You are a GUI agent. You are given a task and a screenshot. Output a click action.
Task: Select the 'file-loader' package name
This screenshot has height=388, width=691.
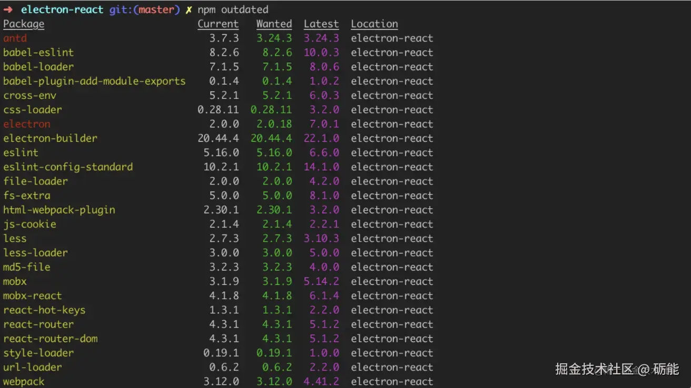[x=35, y=181]
